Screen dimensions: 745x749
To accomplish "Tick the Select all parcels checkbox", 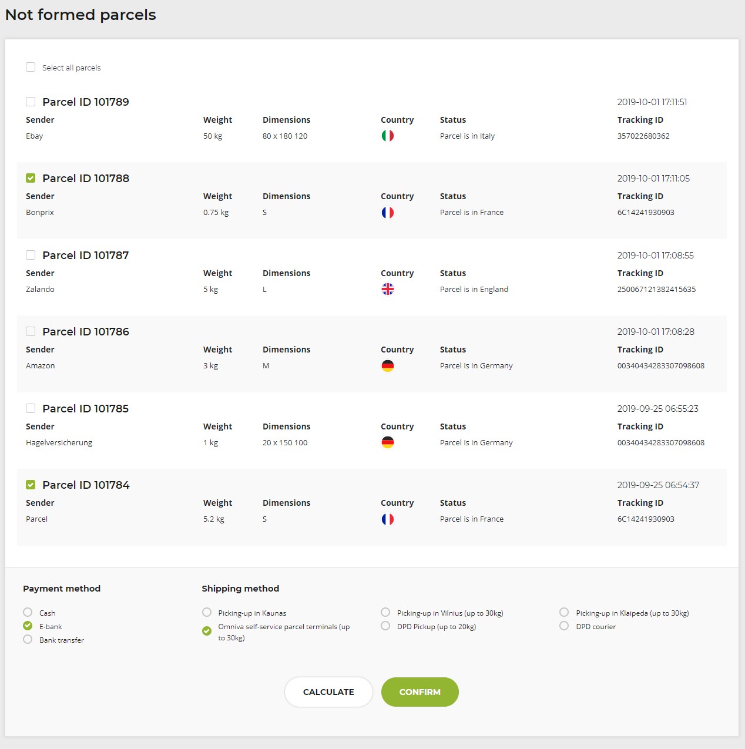I will click(31, 68).
